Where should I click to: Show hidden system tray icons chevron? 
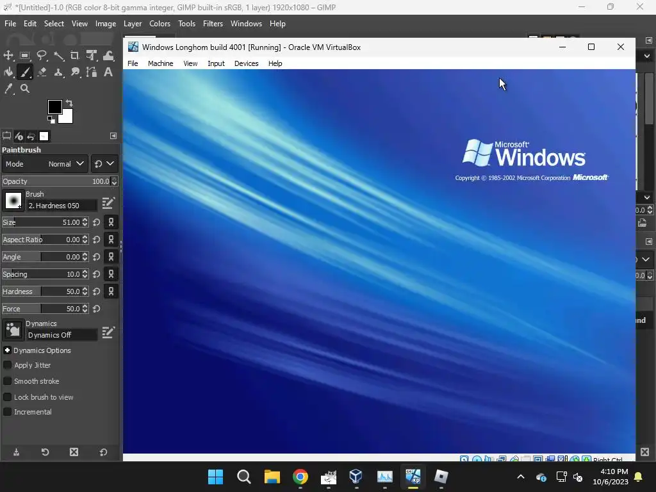[521, 477]
